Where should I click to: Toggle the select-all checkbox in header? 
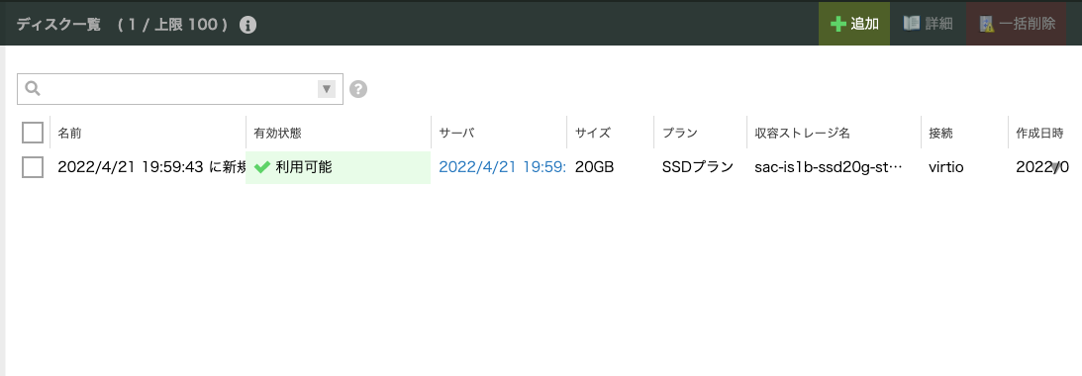tap(33, 133)
